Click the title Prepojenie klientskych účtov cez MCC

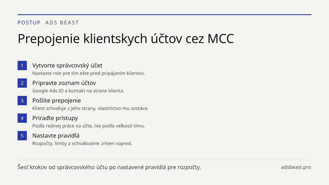click(x=126, y=39)
